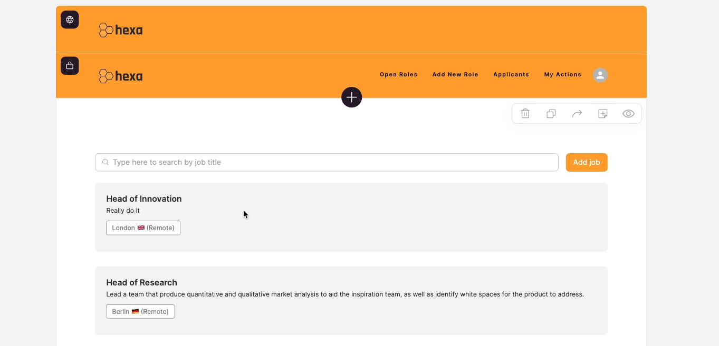Click the magnifier icon in the search box
The width and height of the screenshot is (719, 346).
(x=106, y=162)
